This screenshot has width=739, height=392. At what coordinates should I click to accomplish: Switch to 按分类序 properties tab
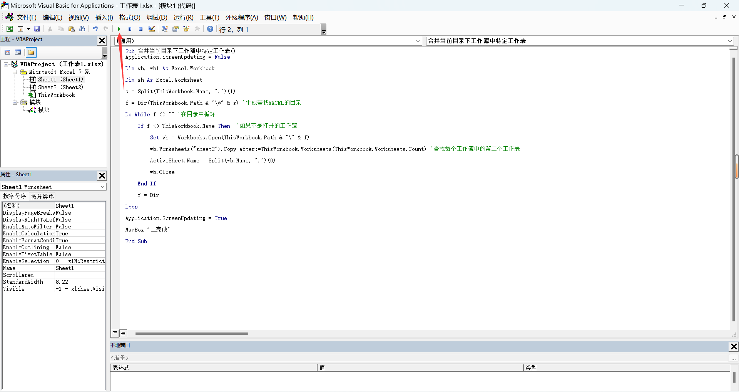[42, 196]
